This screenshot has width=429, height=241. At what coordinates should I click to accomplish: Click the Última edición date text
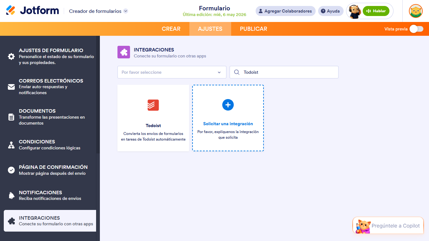tap(215, 15)
